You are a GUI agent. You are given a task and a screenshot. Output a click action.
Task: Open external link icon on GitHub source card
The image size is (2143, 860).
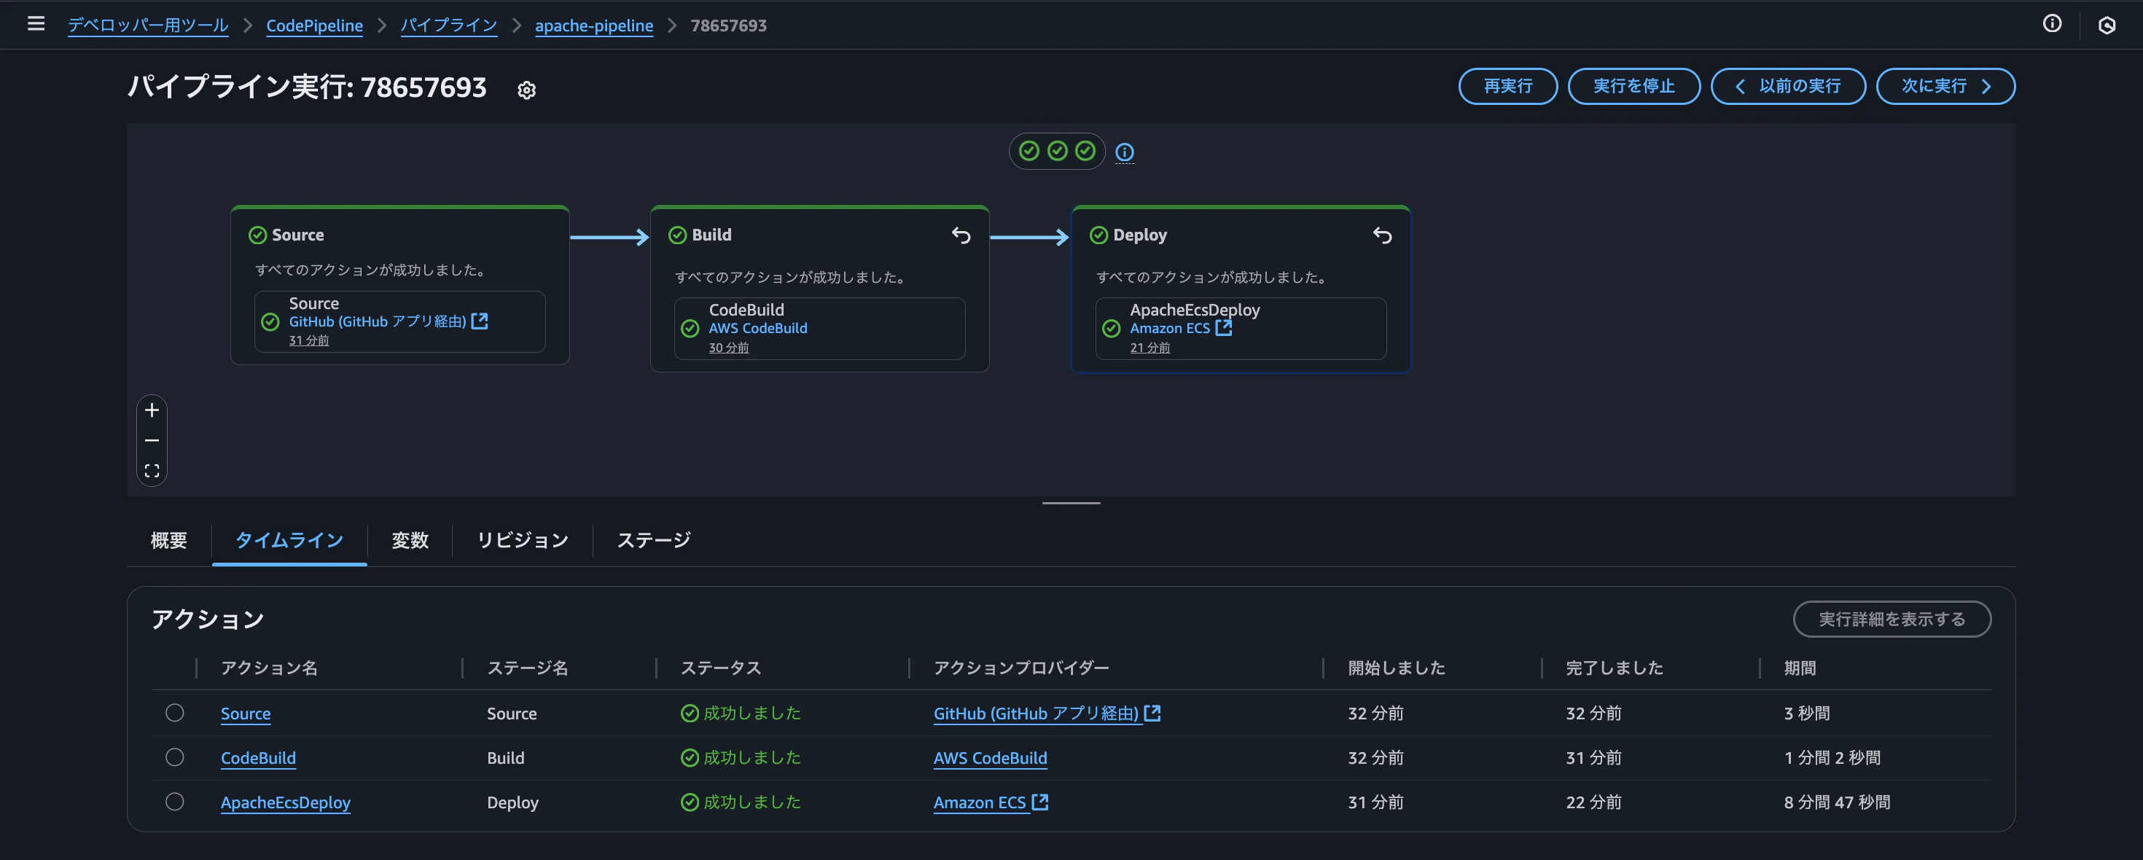(x=480, y=321)
